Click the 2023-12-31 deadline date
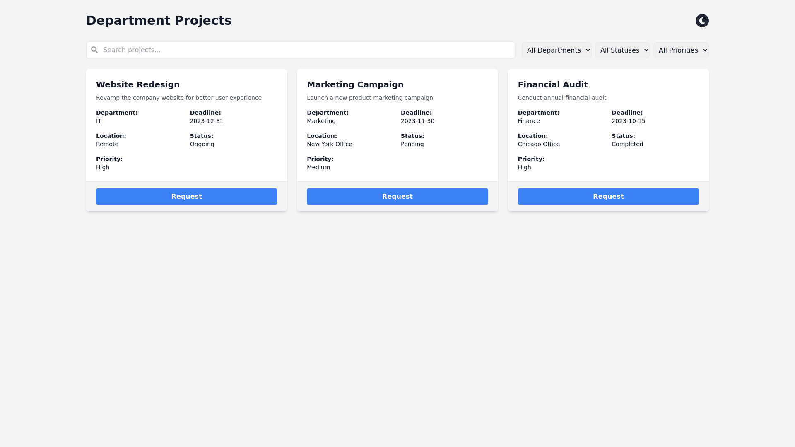The image size is (795, 447). [207, 121]
